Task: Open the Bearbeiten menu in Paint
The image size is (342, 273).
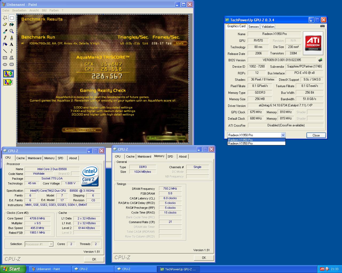Action: (19, 10)
